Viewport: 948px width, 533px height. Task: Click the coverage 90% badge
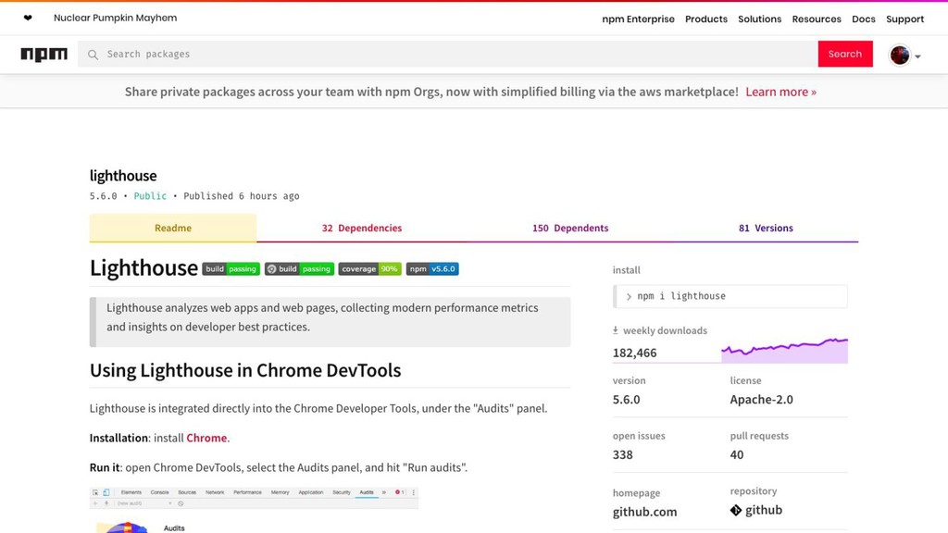pos(369,269)
